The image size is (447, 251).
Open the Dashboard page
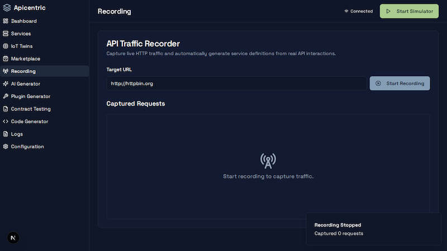point(45,21)
